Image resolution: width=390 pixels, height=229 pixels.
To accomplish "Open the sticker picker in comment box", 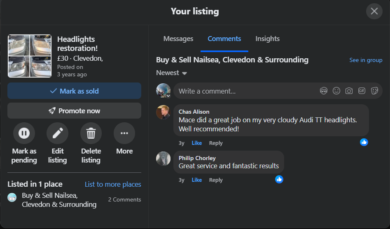I will point(374,91).
